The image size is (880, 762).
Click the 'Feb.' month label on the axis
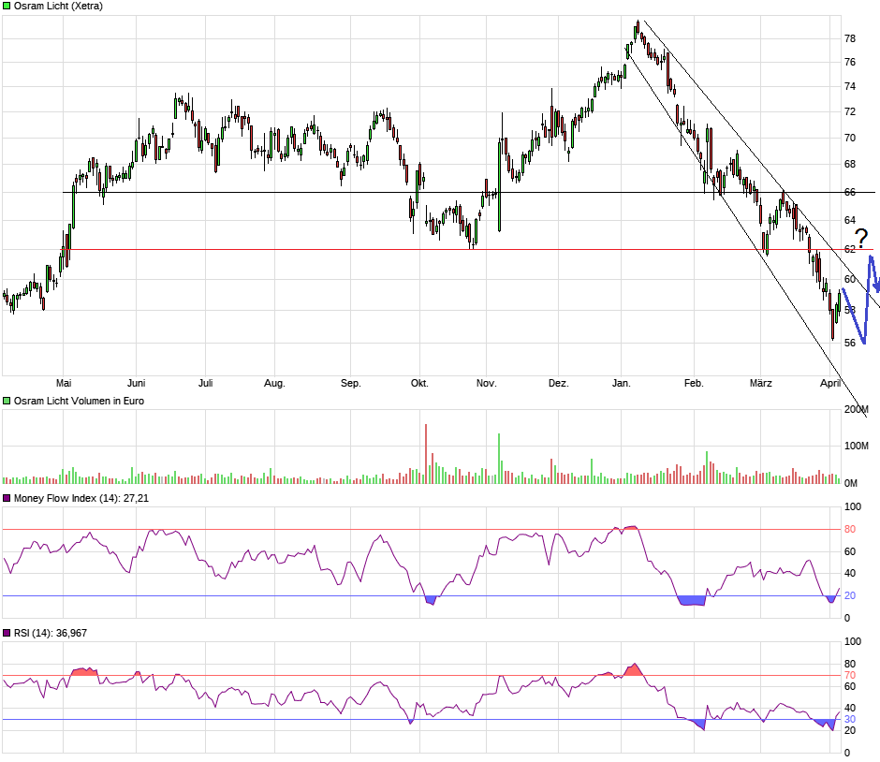coord(694,383)
